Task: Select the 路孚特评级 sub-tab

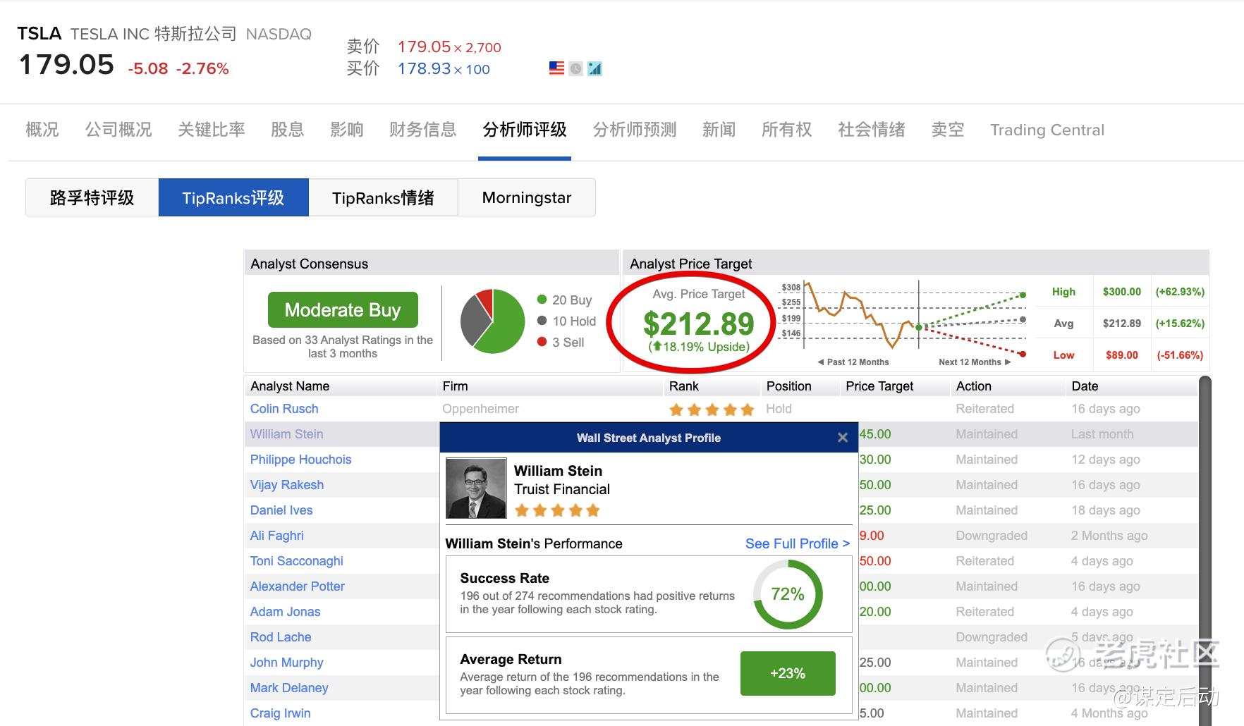Action: coord(92,197)
